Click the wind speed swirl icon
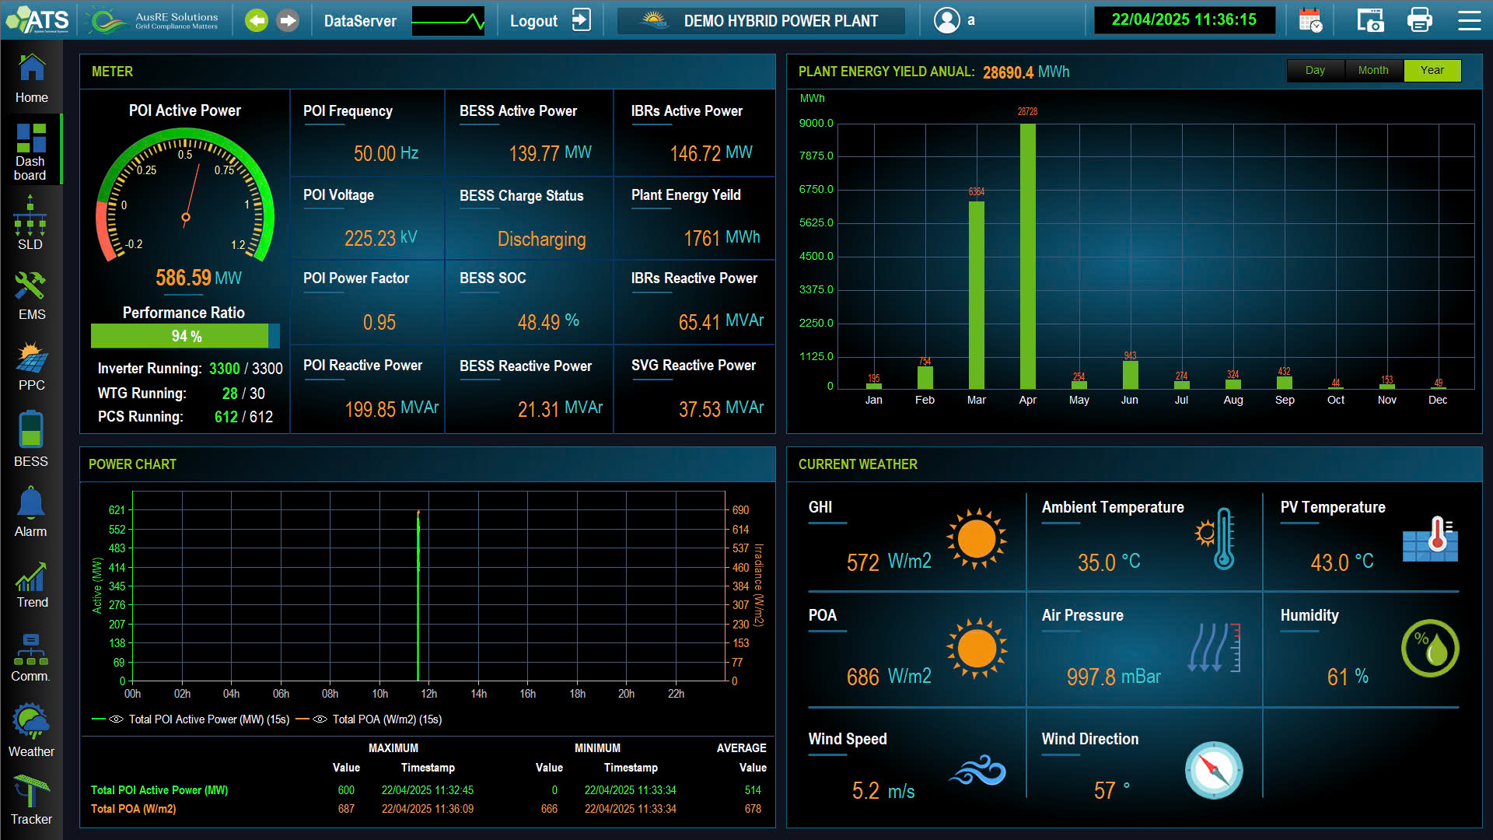 pos(977,771)
